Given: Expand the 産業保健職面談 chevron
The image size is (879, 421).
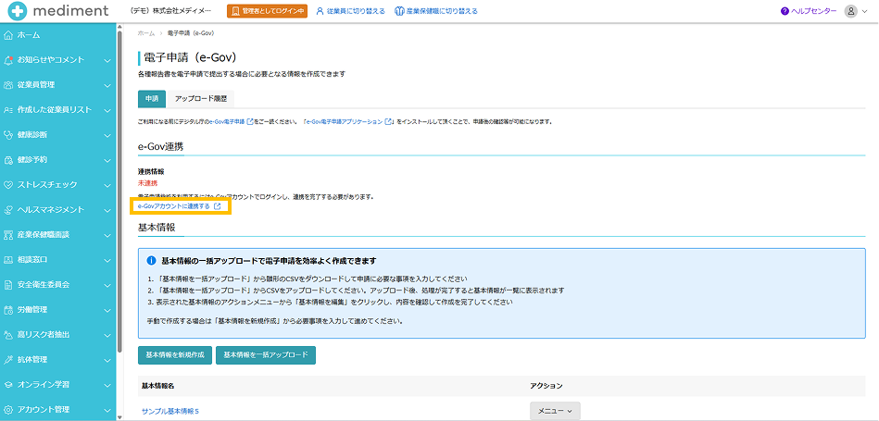Looking at the screenshot, I should tap(107, 235).
